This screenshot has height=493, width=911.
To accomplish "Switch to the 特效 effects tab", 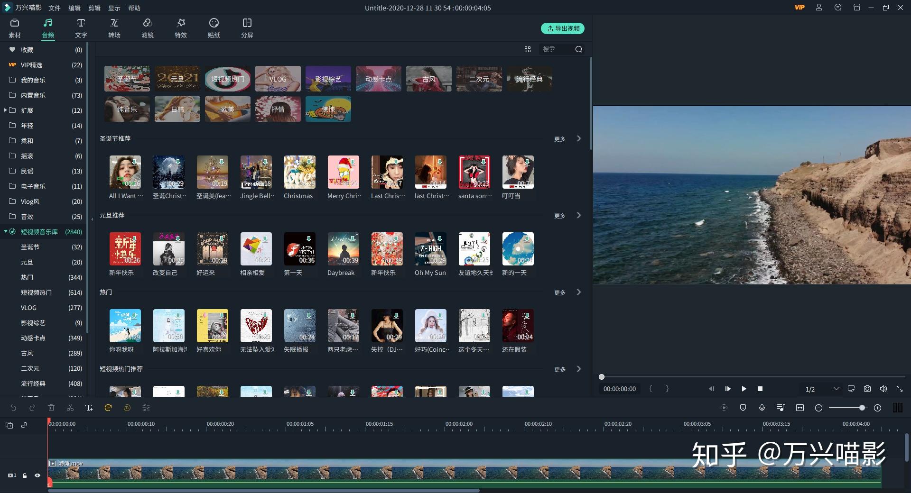I will [181, 28].
